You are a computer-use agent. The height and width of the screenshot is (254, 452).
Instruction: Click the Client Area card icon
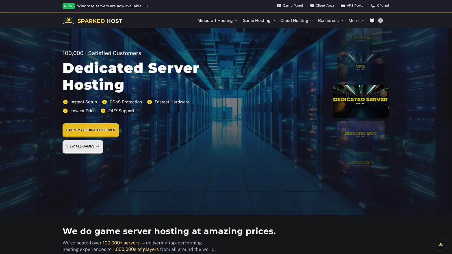click(312, 5)
